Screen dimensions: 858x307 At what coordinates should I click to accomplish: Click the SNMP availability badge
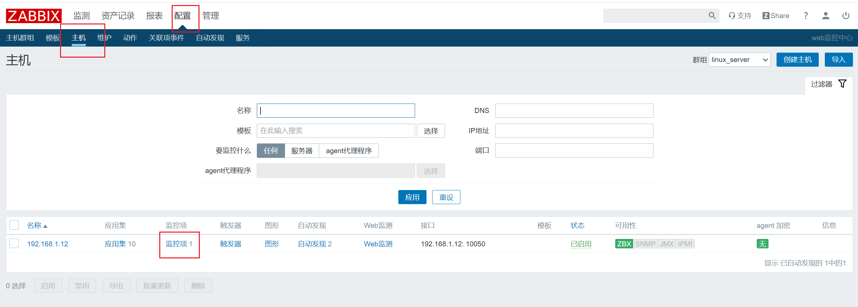pyautogui.click(x=645, y=244)
